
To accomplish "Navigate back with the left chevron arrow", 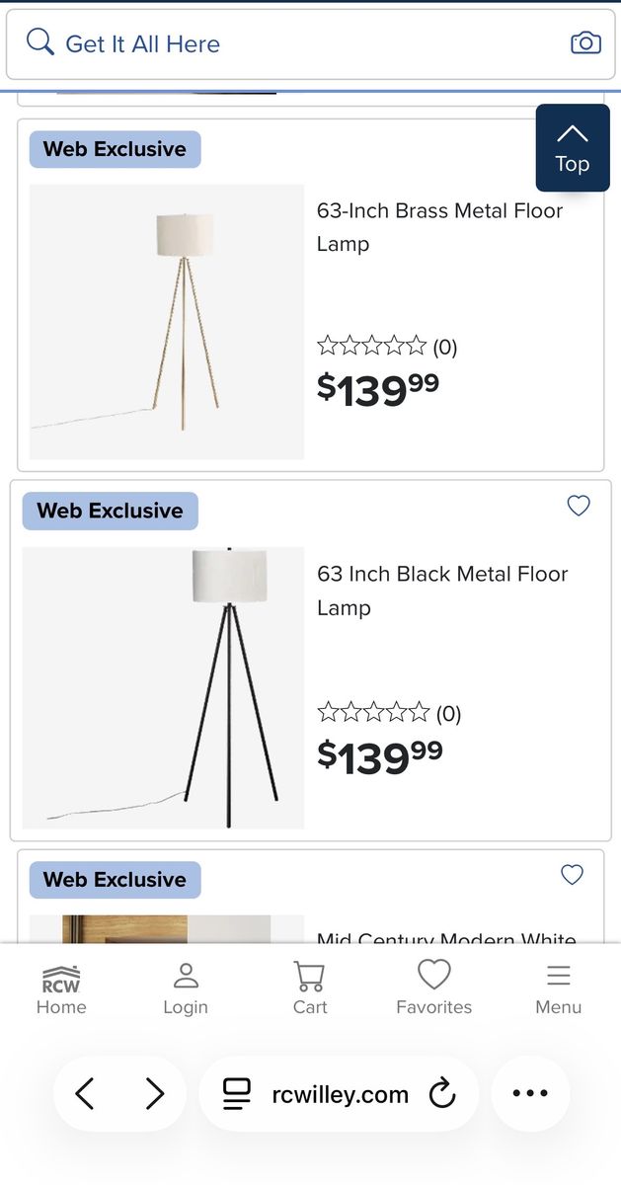I will [x=85, y=1093].
